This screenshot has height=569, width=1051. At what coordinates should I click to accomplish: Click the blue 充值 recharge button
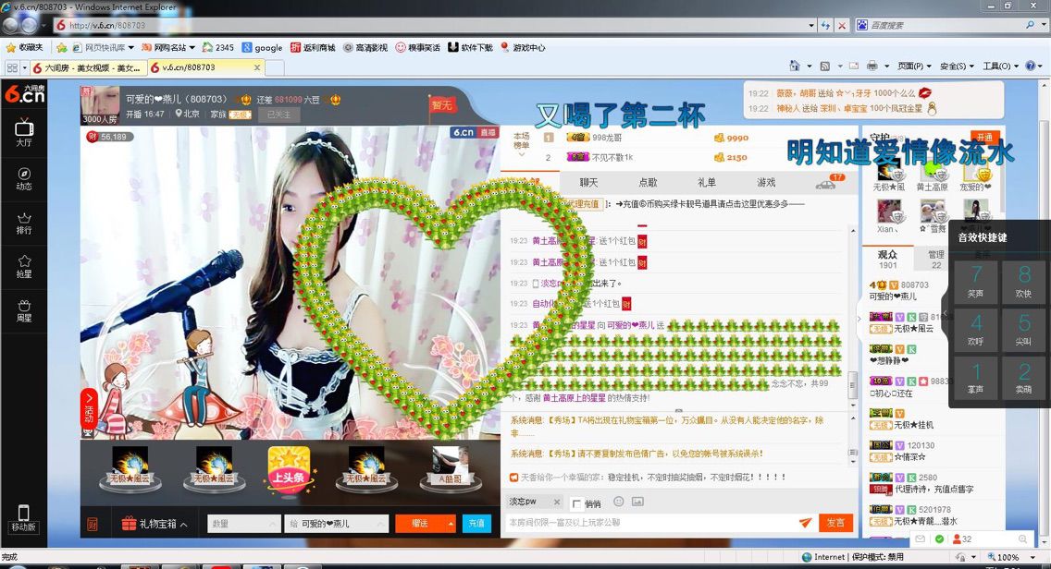pos(476,524)
